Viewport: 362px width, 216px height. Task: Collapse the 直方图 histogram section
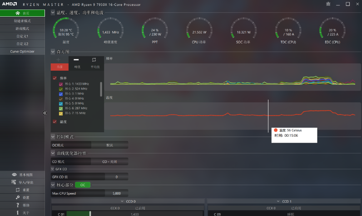coord(53,52)
